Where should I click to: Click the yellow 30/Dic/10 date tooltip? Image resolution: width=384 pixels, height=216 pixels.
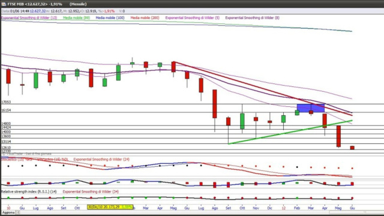(x=110, y=207)
